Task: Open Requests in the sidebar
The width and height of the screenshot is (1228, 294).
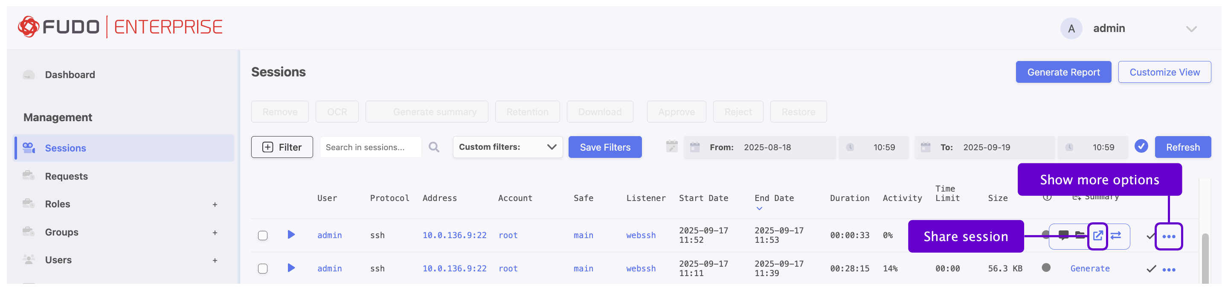Action: click(66, 176)
